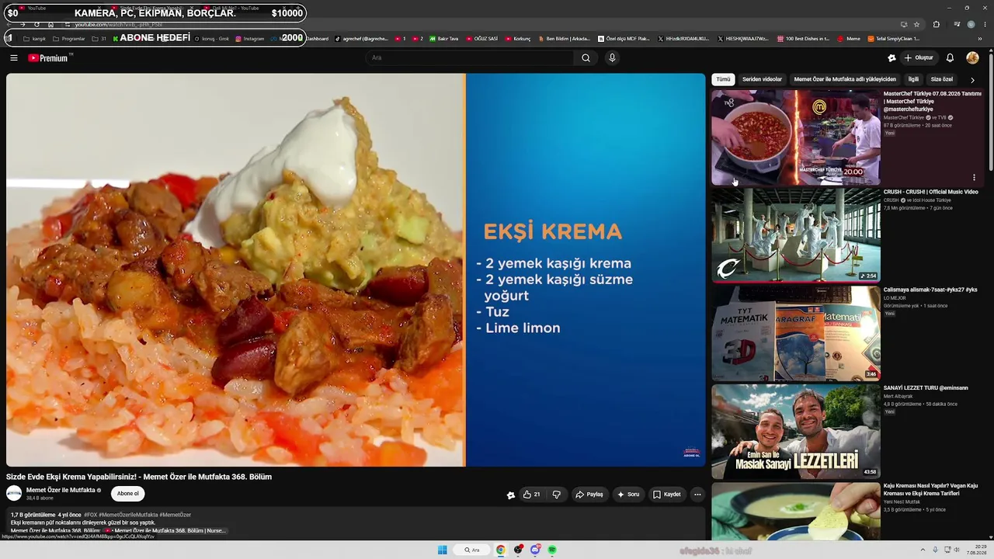
Task: Open Chrome extensions puzzle icon
Action: pyautogui.click(x=936, y=24)
